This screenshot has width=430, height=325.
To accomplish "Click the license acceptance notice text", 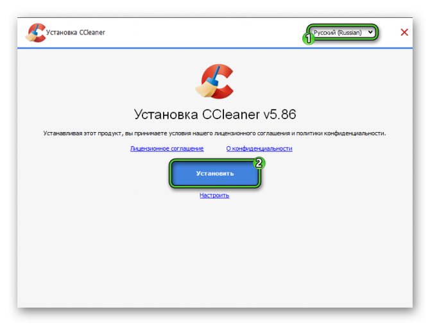I will pyautogui.click(x=214, y=133).
